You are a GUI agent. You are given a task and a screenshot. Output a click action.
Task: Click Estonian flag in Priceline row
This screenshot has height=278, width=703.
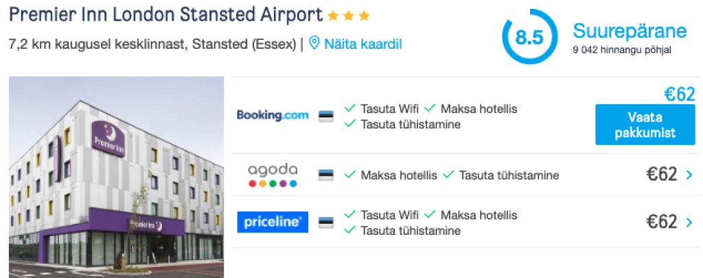(x=326, y=222)
